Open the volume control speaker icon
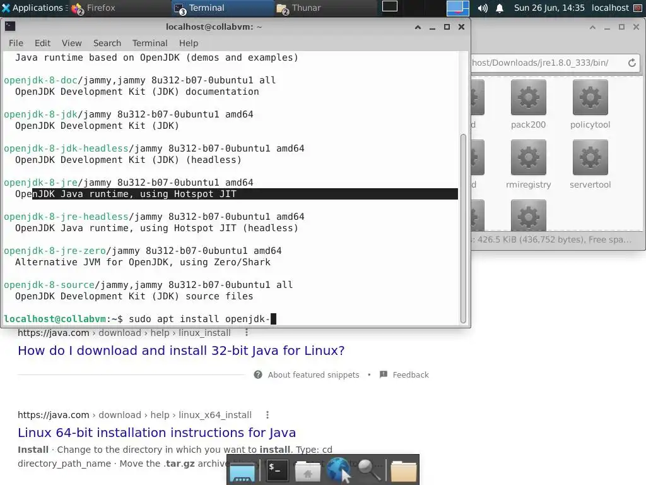The height and width of the screenshot is (485, 646). [483, 8]
